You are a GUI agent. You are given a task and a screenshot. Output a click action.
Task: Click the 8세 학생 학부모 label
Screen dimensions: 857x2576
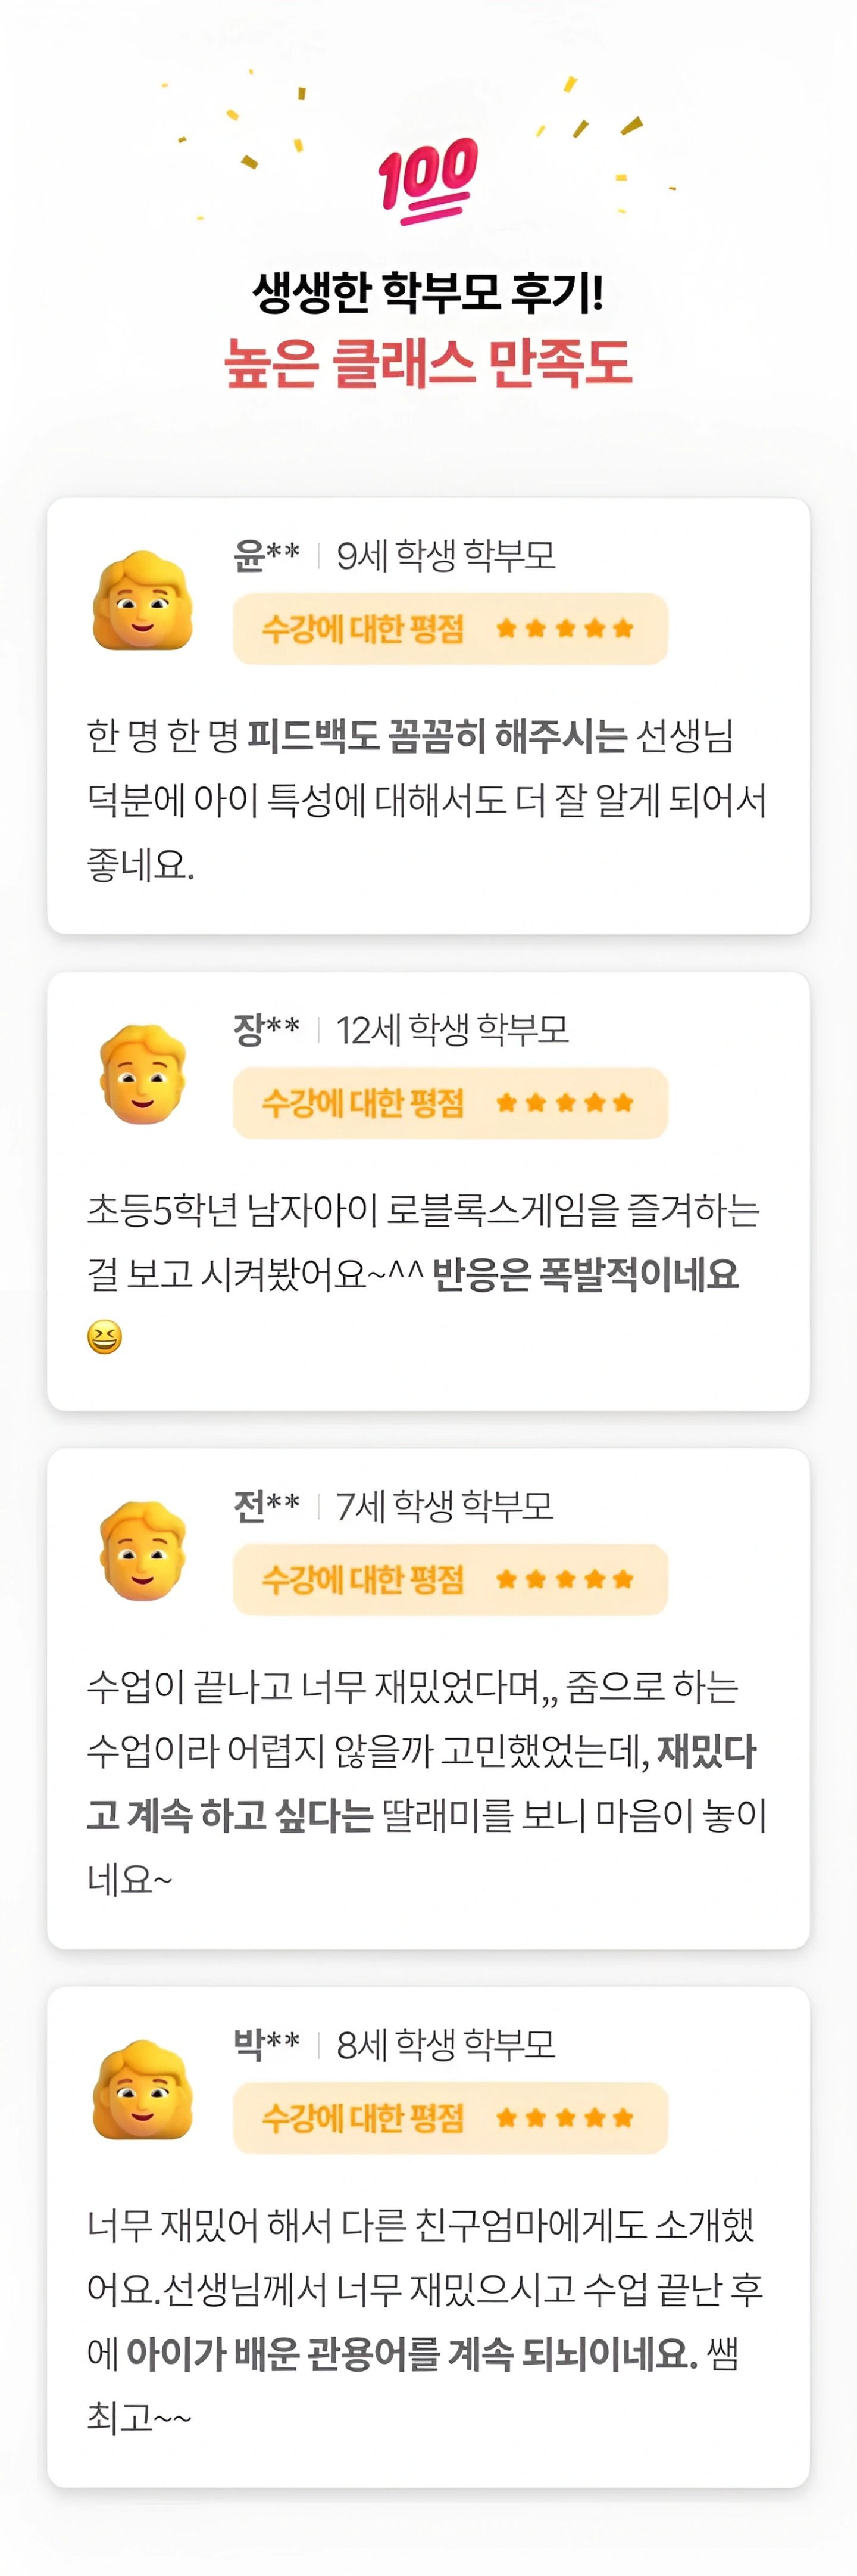pos(446,2044)
